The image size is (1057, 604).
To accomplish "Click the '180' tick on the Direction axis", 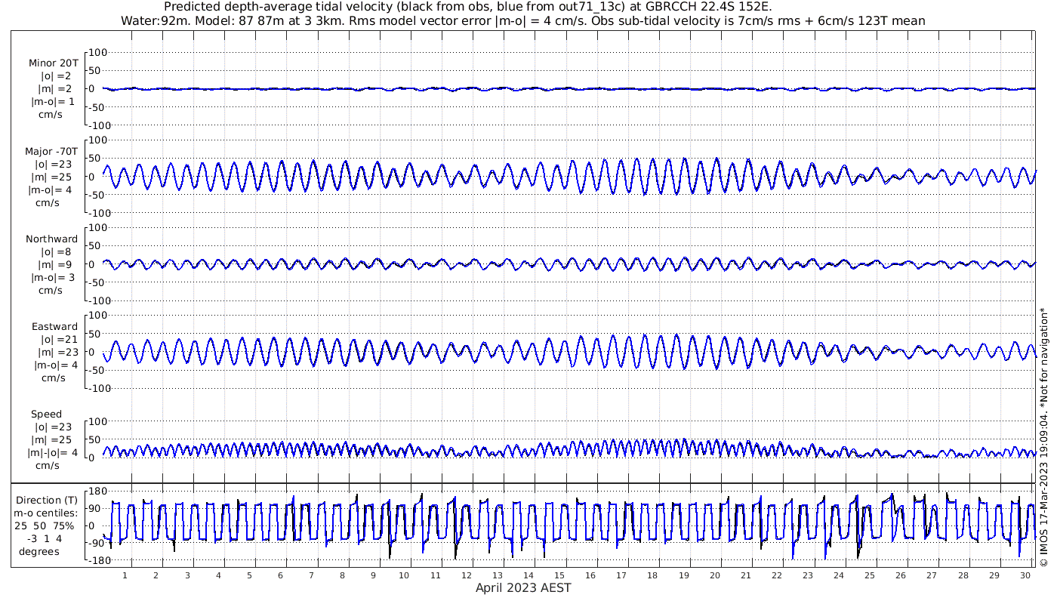I will click(x=97, y=492).
